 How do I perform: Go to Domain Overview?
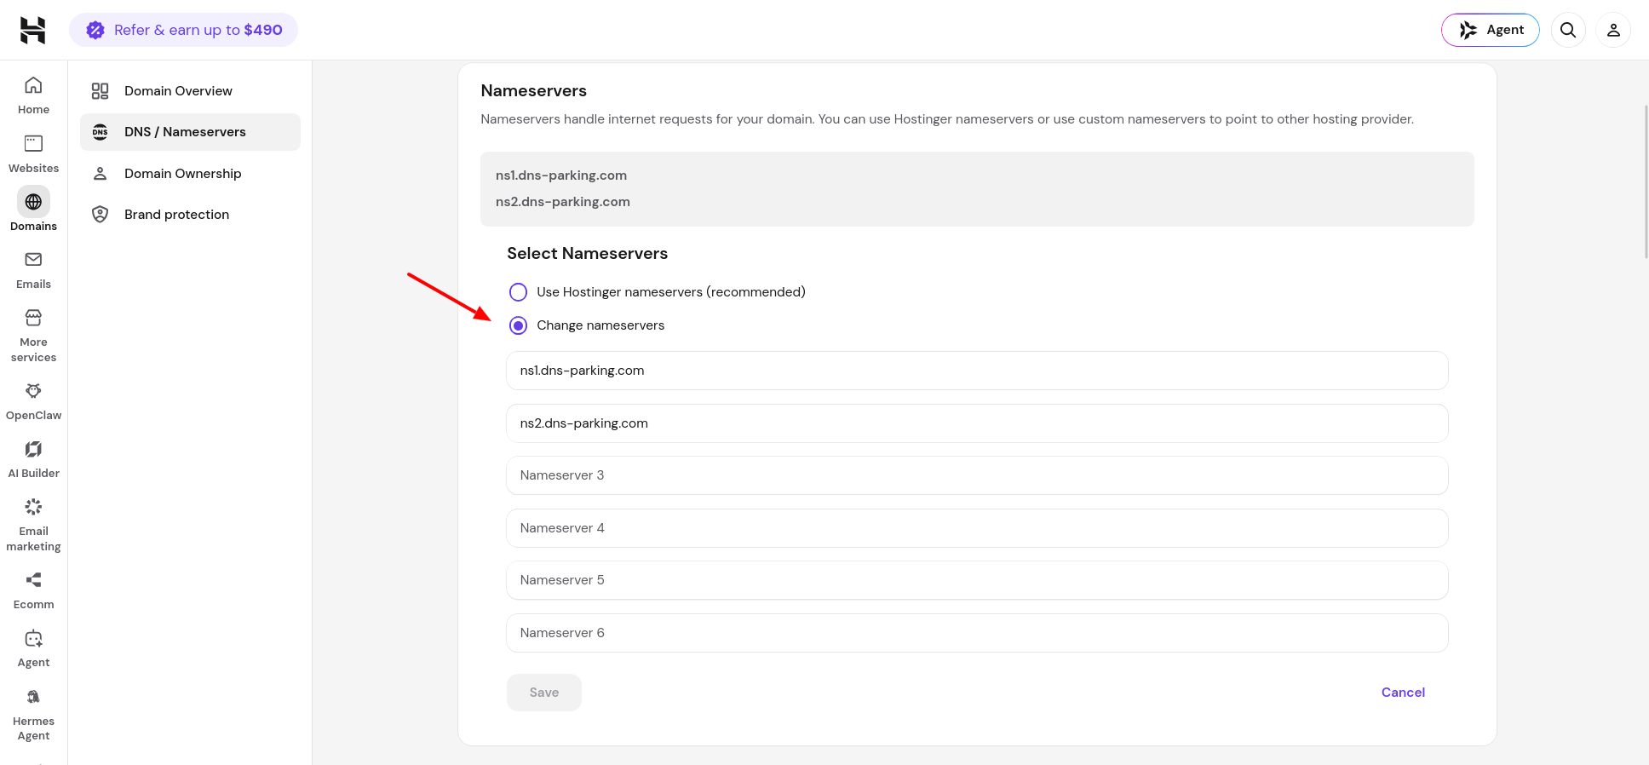(190, 91)
